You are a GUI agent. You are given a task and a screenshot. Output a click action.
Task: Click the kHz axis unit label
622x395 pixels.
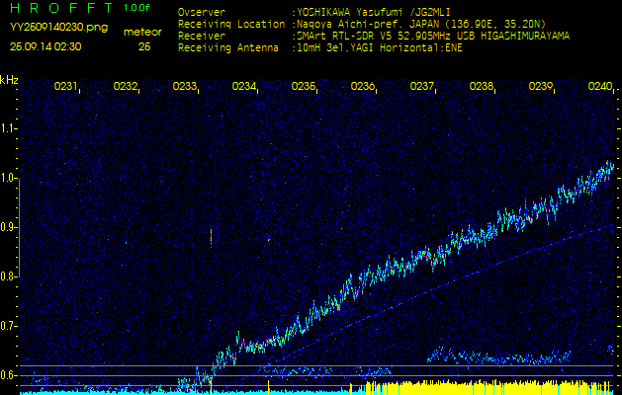pos(9,79)
